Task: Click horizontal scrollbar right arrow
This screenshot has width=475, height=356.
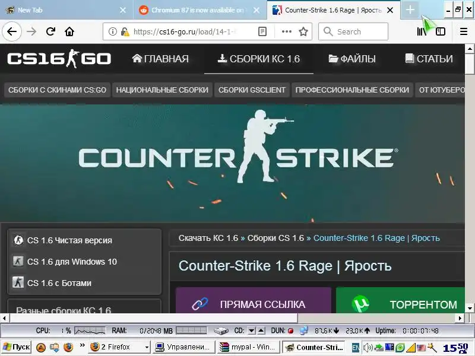Action: [460, 318]
